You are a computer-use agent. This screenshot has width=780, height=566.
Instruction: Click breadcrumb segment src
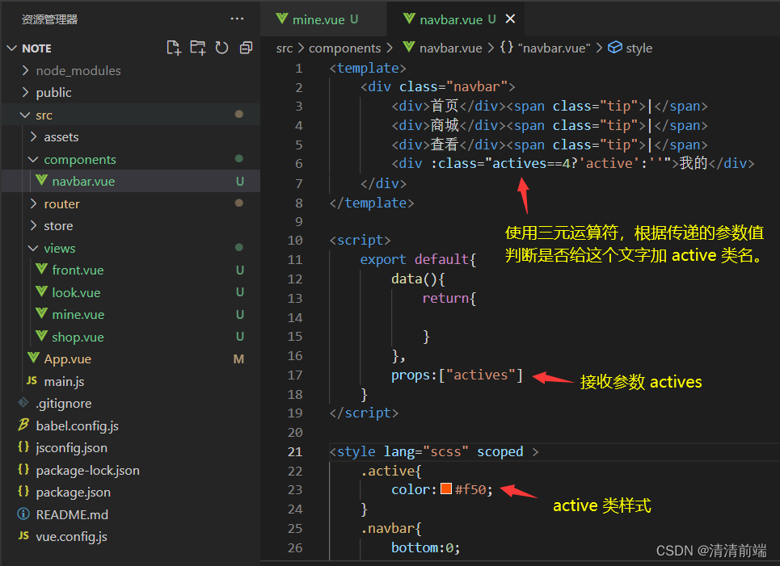(285, 48)
